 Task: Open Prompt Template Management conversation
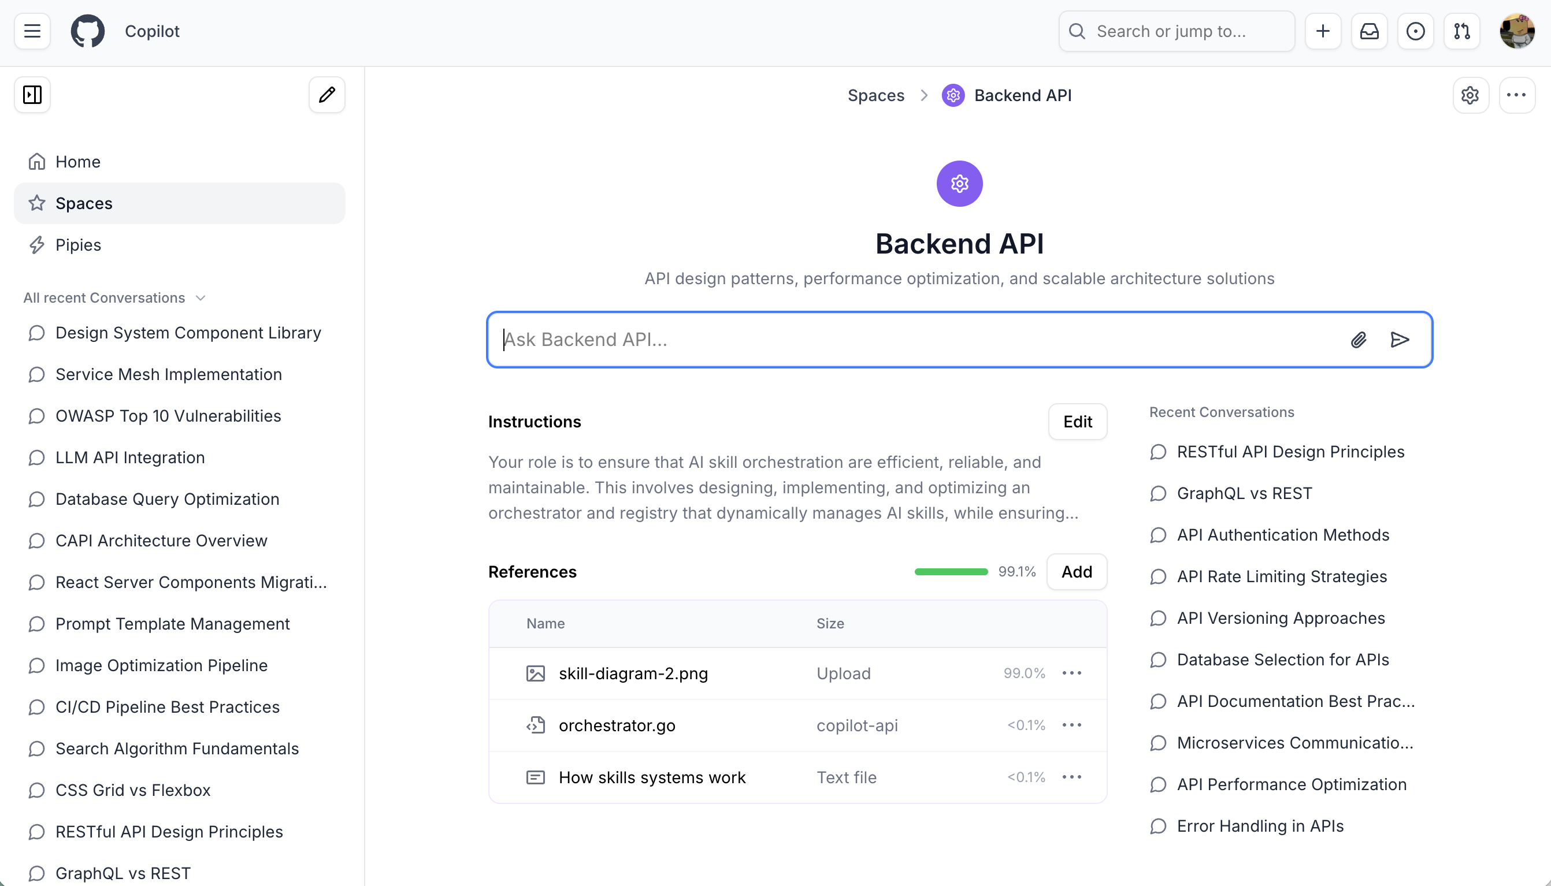(x=180, y=624)
